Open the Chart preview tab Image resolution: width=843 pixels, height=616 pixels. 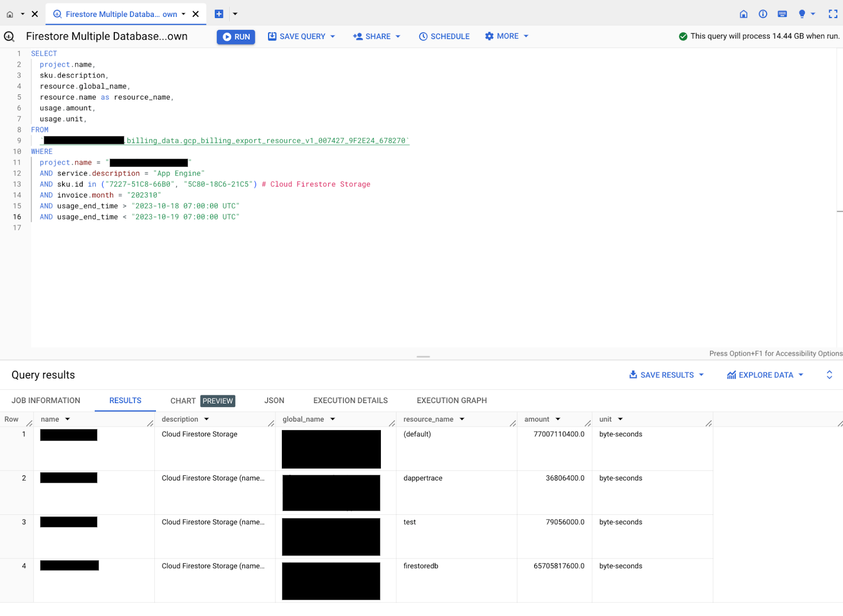pyautogui.click(x=202, y=401)
